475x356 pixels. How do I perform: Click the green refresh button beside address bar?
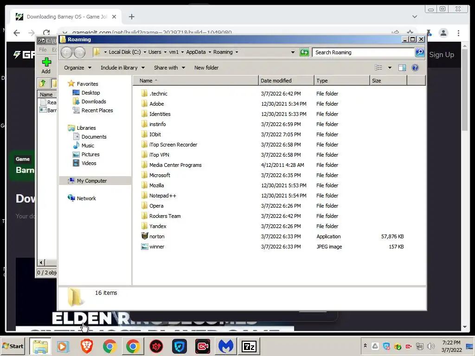(x=304, y=52)
